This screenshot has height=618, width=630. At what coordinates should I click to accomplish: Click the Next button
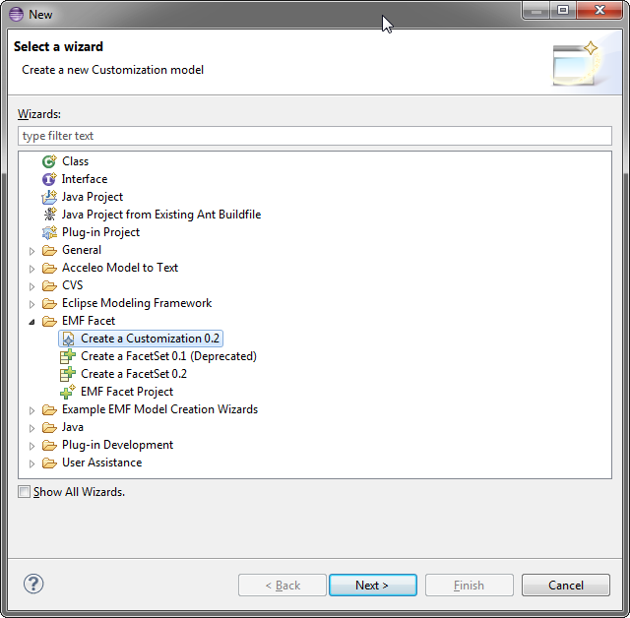pos(373,586)
